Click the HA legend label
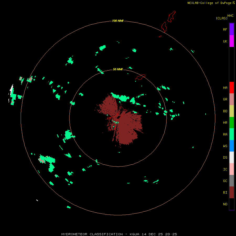Viewport: 236px width, 236px height. tap(225, 88)
